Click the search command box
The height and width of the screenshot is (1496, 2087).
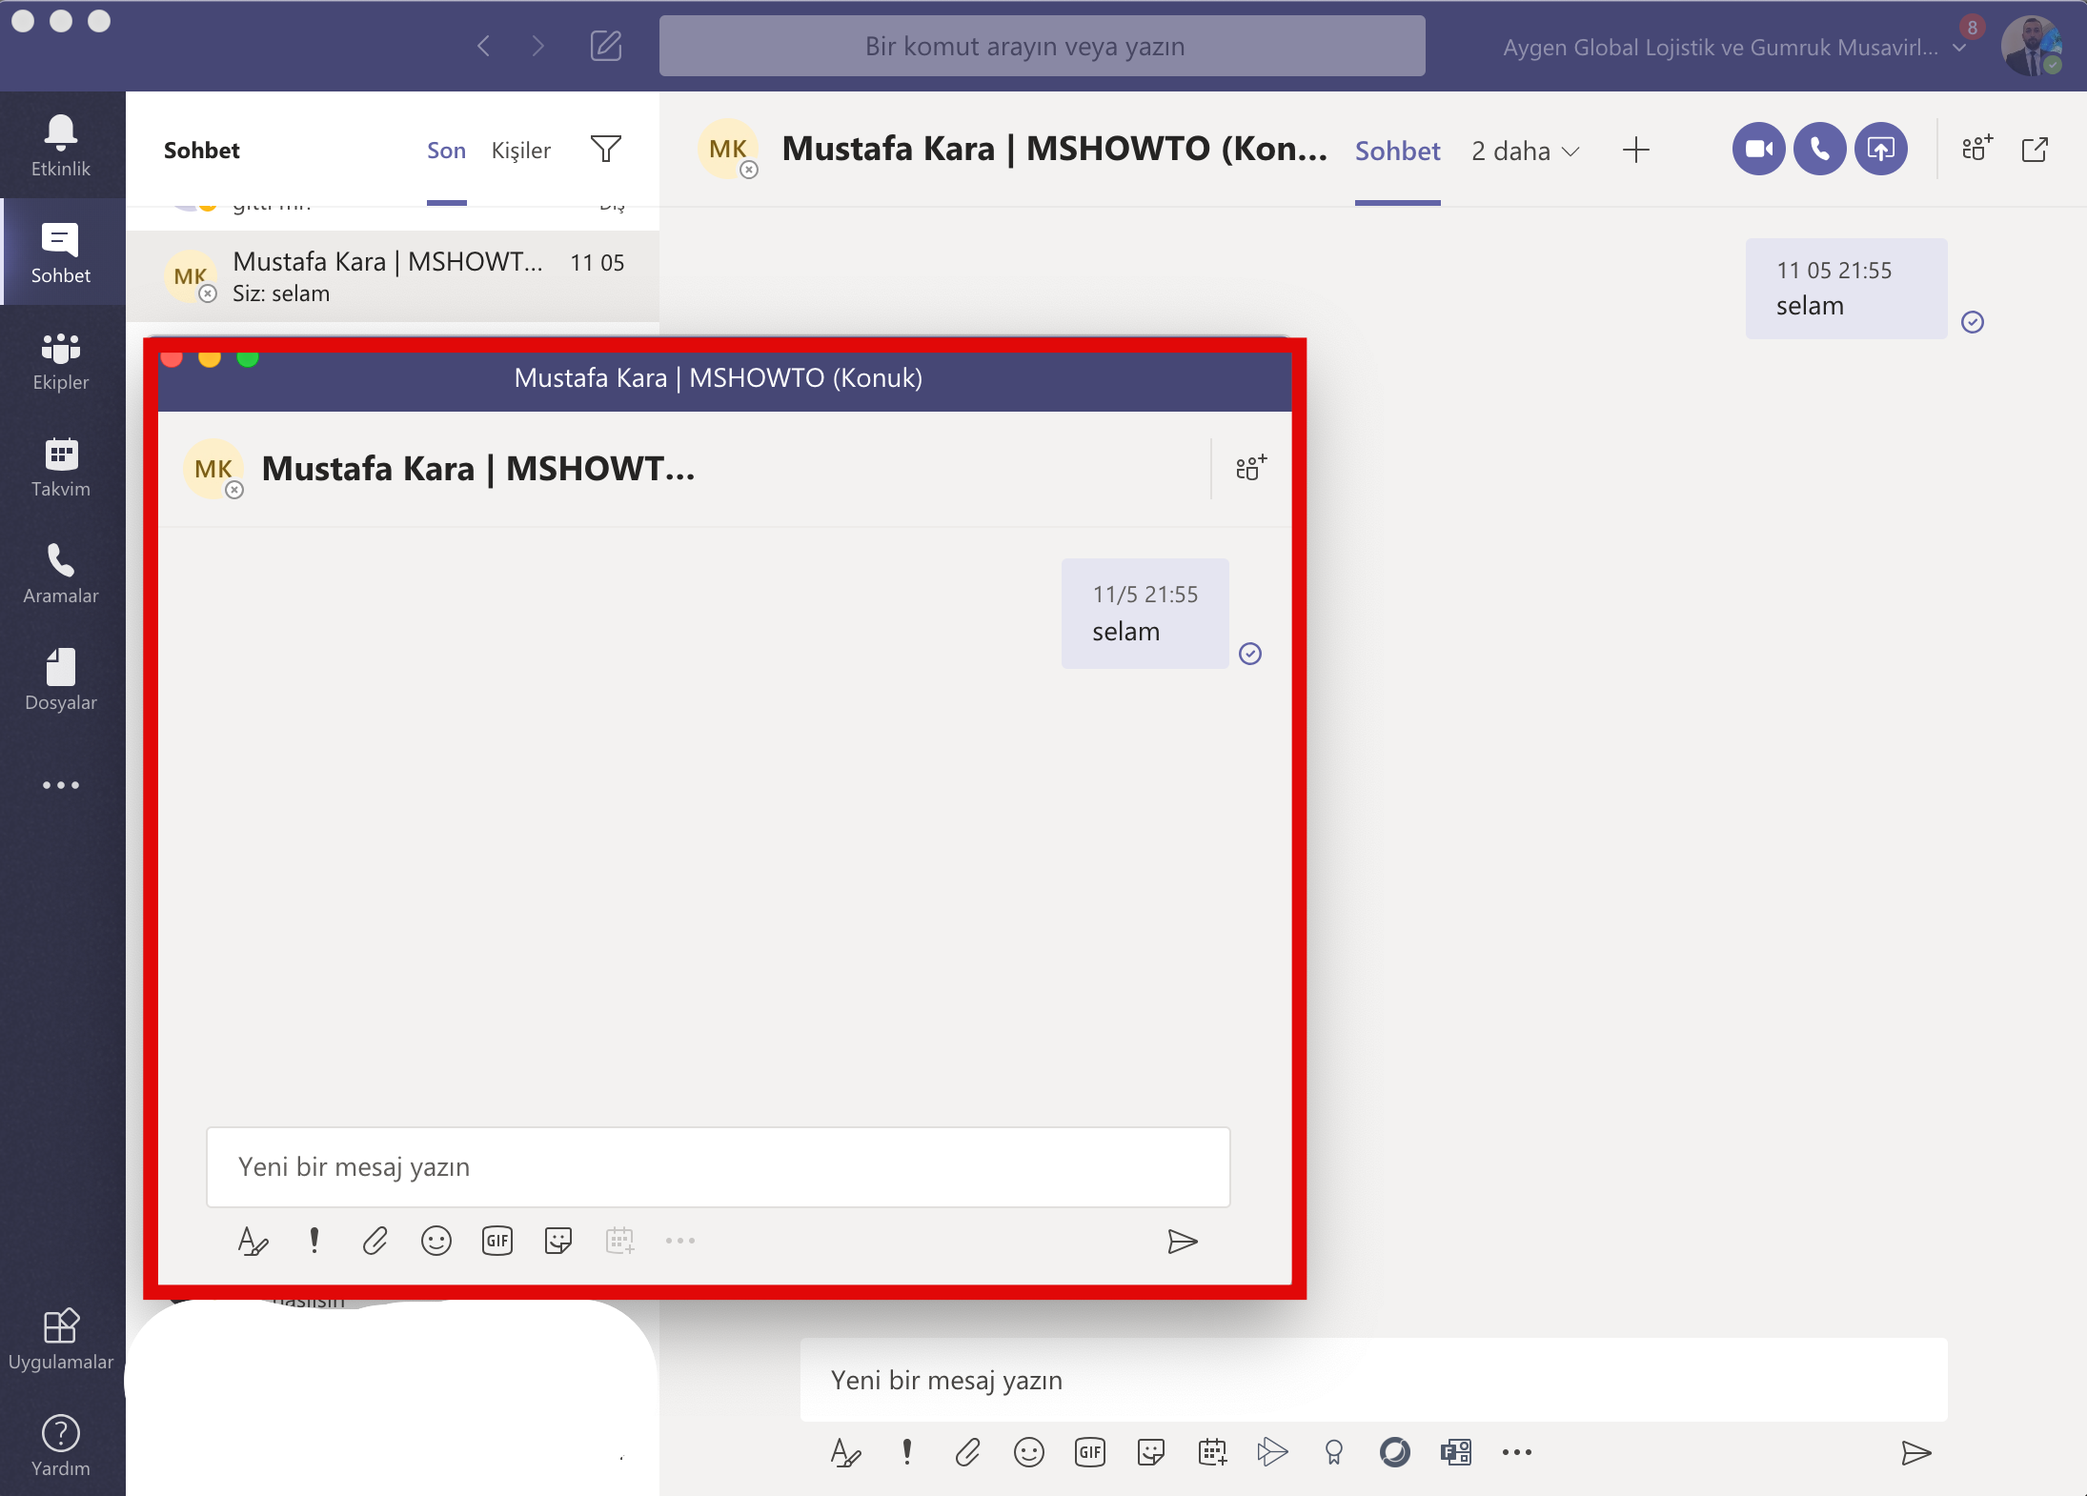pyautogui.click(x=1043, y=46)
